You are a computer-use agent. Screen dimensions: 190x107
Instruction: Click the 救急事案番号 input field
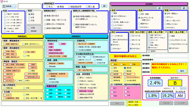171,60
